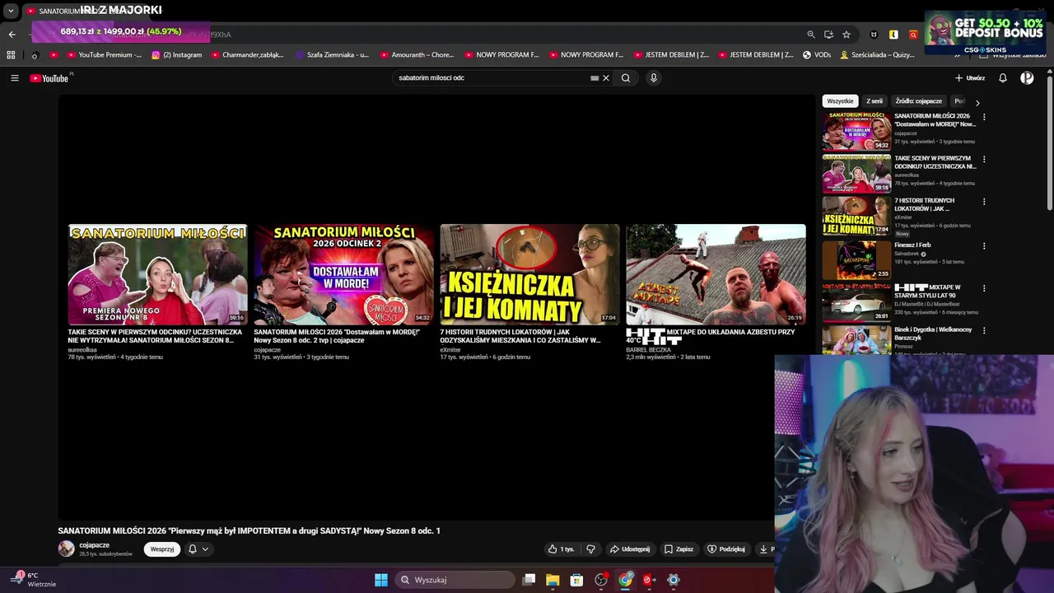Open the cojapacze channel name link
Screen dimensions: 1054x593
coord(95,545)
